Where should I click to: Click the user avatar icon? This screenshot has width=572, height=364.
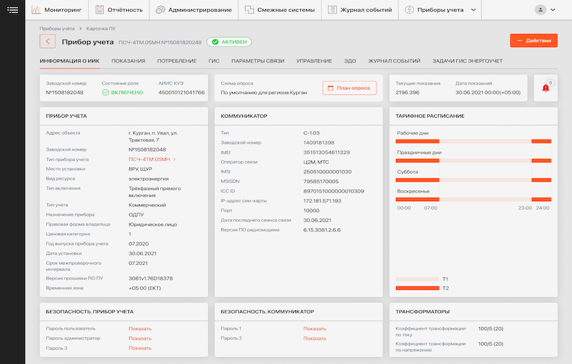click(x=540, y=10)
